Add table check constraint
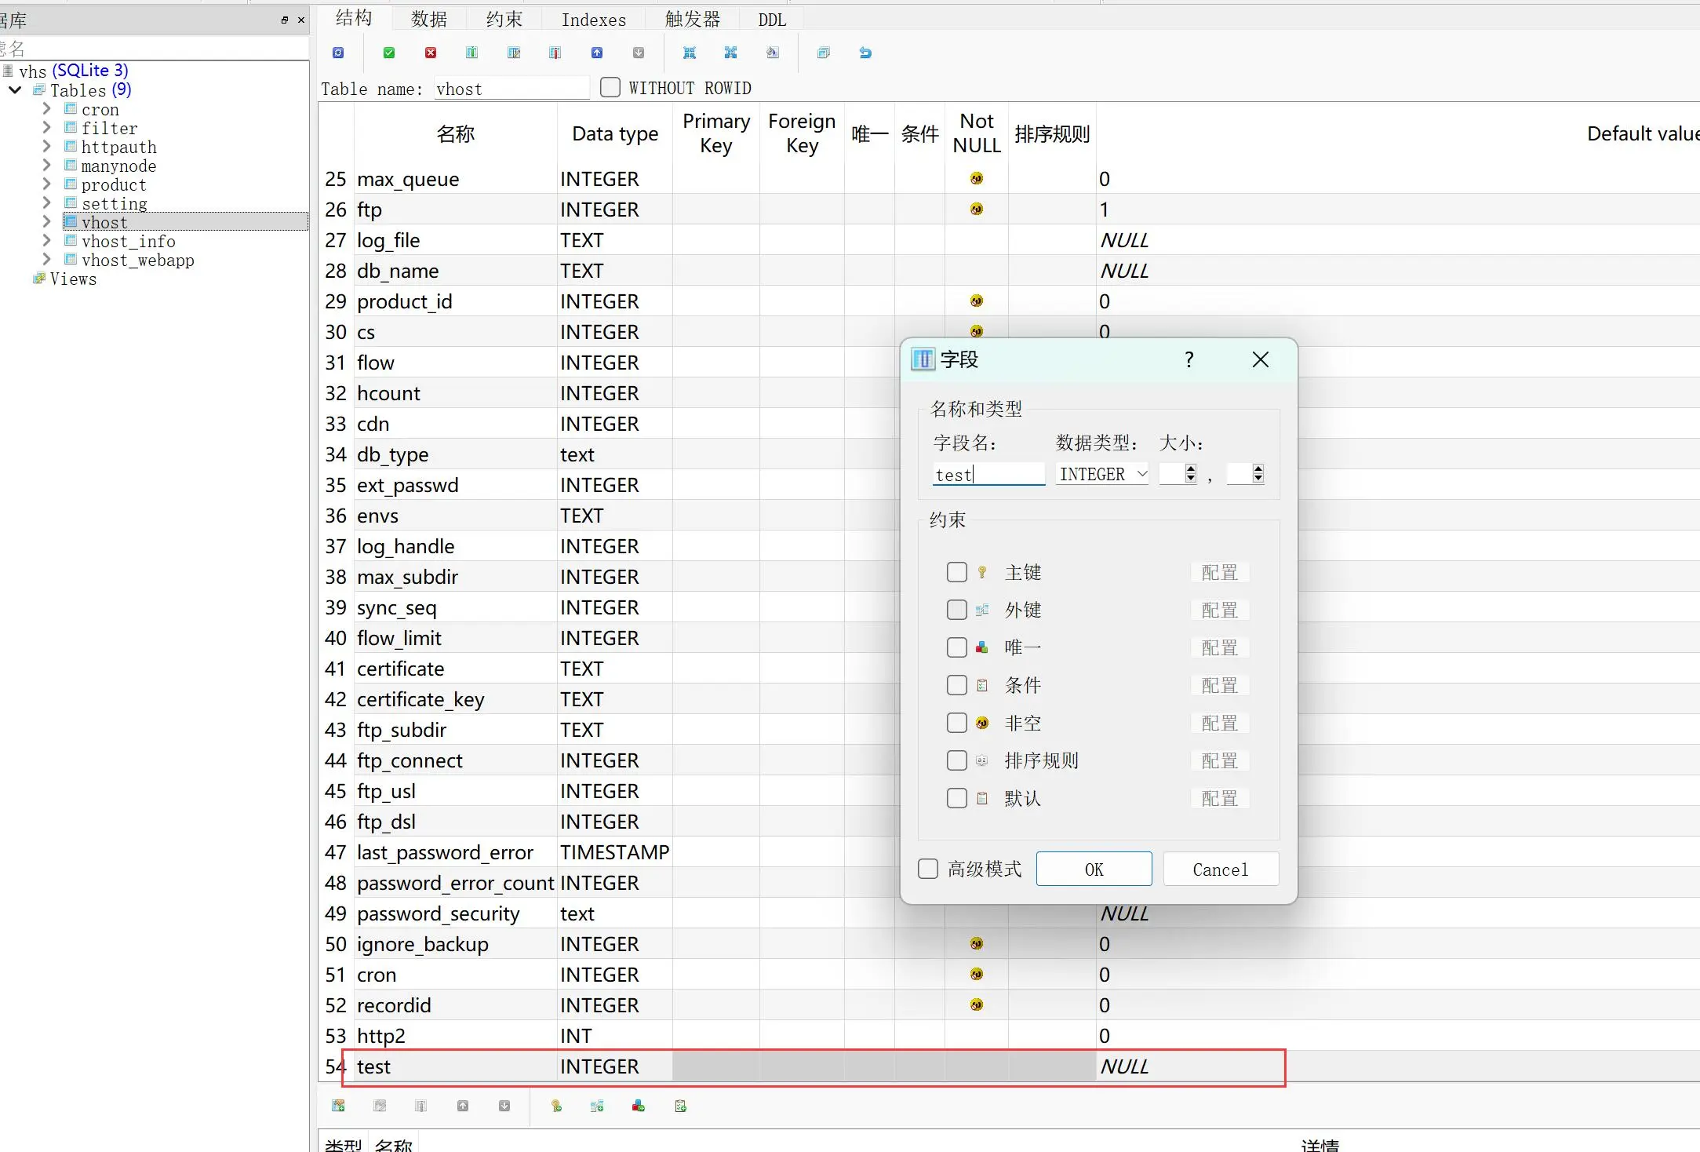The image size is (1700, 1152). tap(680, 1106)
